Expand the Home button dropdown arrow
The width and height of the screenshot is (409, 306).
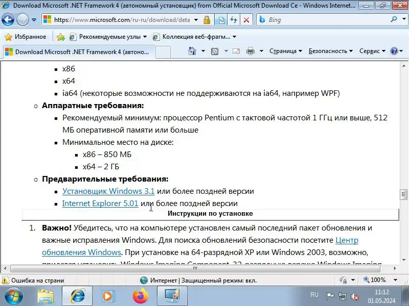point(203,51)
